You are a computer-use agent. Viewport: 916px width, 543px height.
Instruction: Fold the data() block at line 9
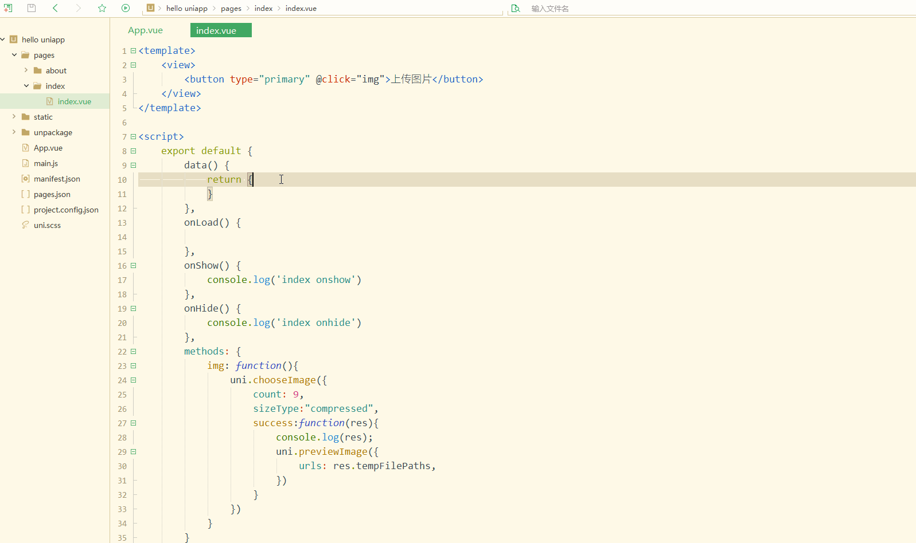coord(134,165)
